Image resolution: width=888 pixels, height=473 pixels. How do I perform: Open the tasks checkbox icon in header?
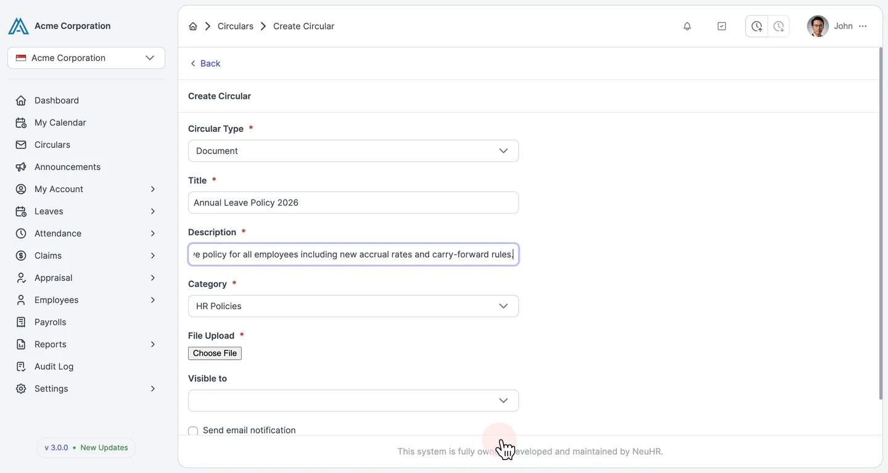click(721, 26)
